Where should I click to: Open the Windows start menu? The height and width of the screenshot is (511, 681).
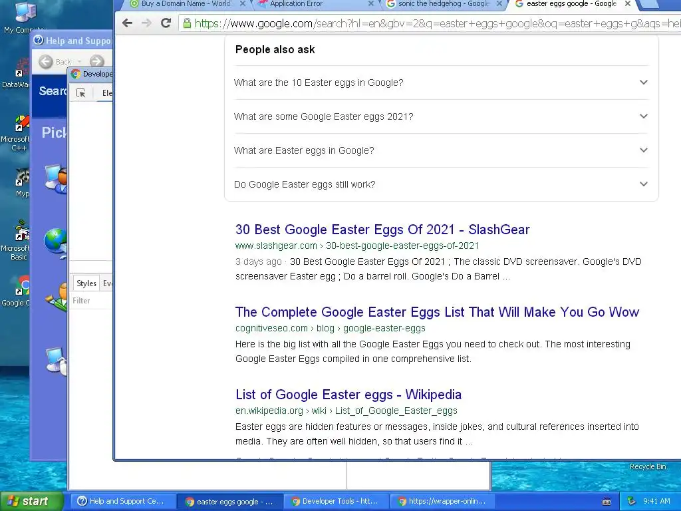[x=32, y=501]
